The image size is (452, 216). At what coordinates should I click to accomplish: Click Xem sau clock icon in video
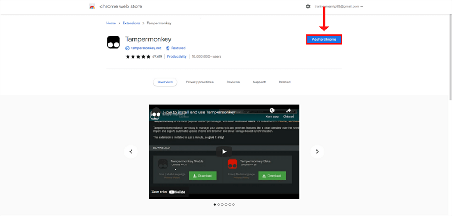[x=272, y=111]
